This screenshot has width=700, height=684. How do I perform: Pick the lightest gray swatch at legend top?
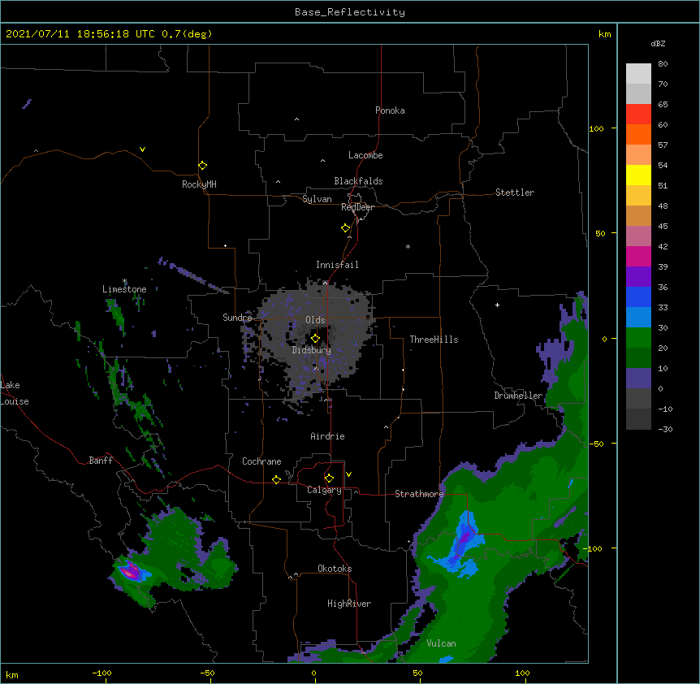point(638,73)
